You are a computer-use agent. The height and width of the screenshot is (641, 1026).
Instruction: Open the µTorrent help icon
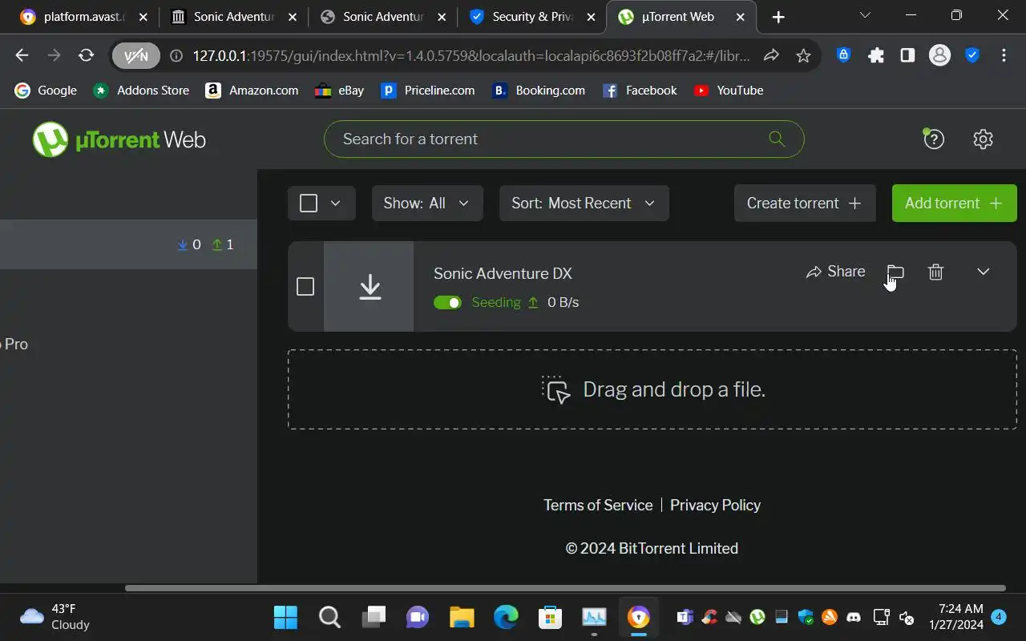point(934,139)
